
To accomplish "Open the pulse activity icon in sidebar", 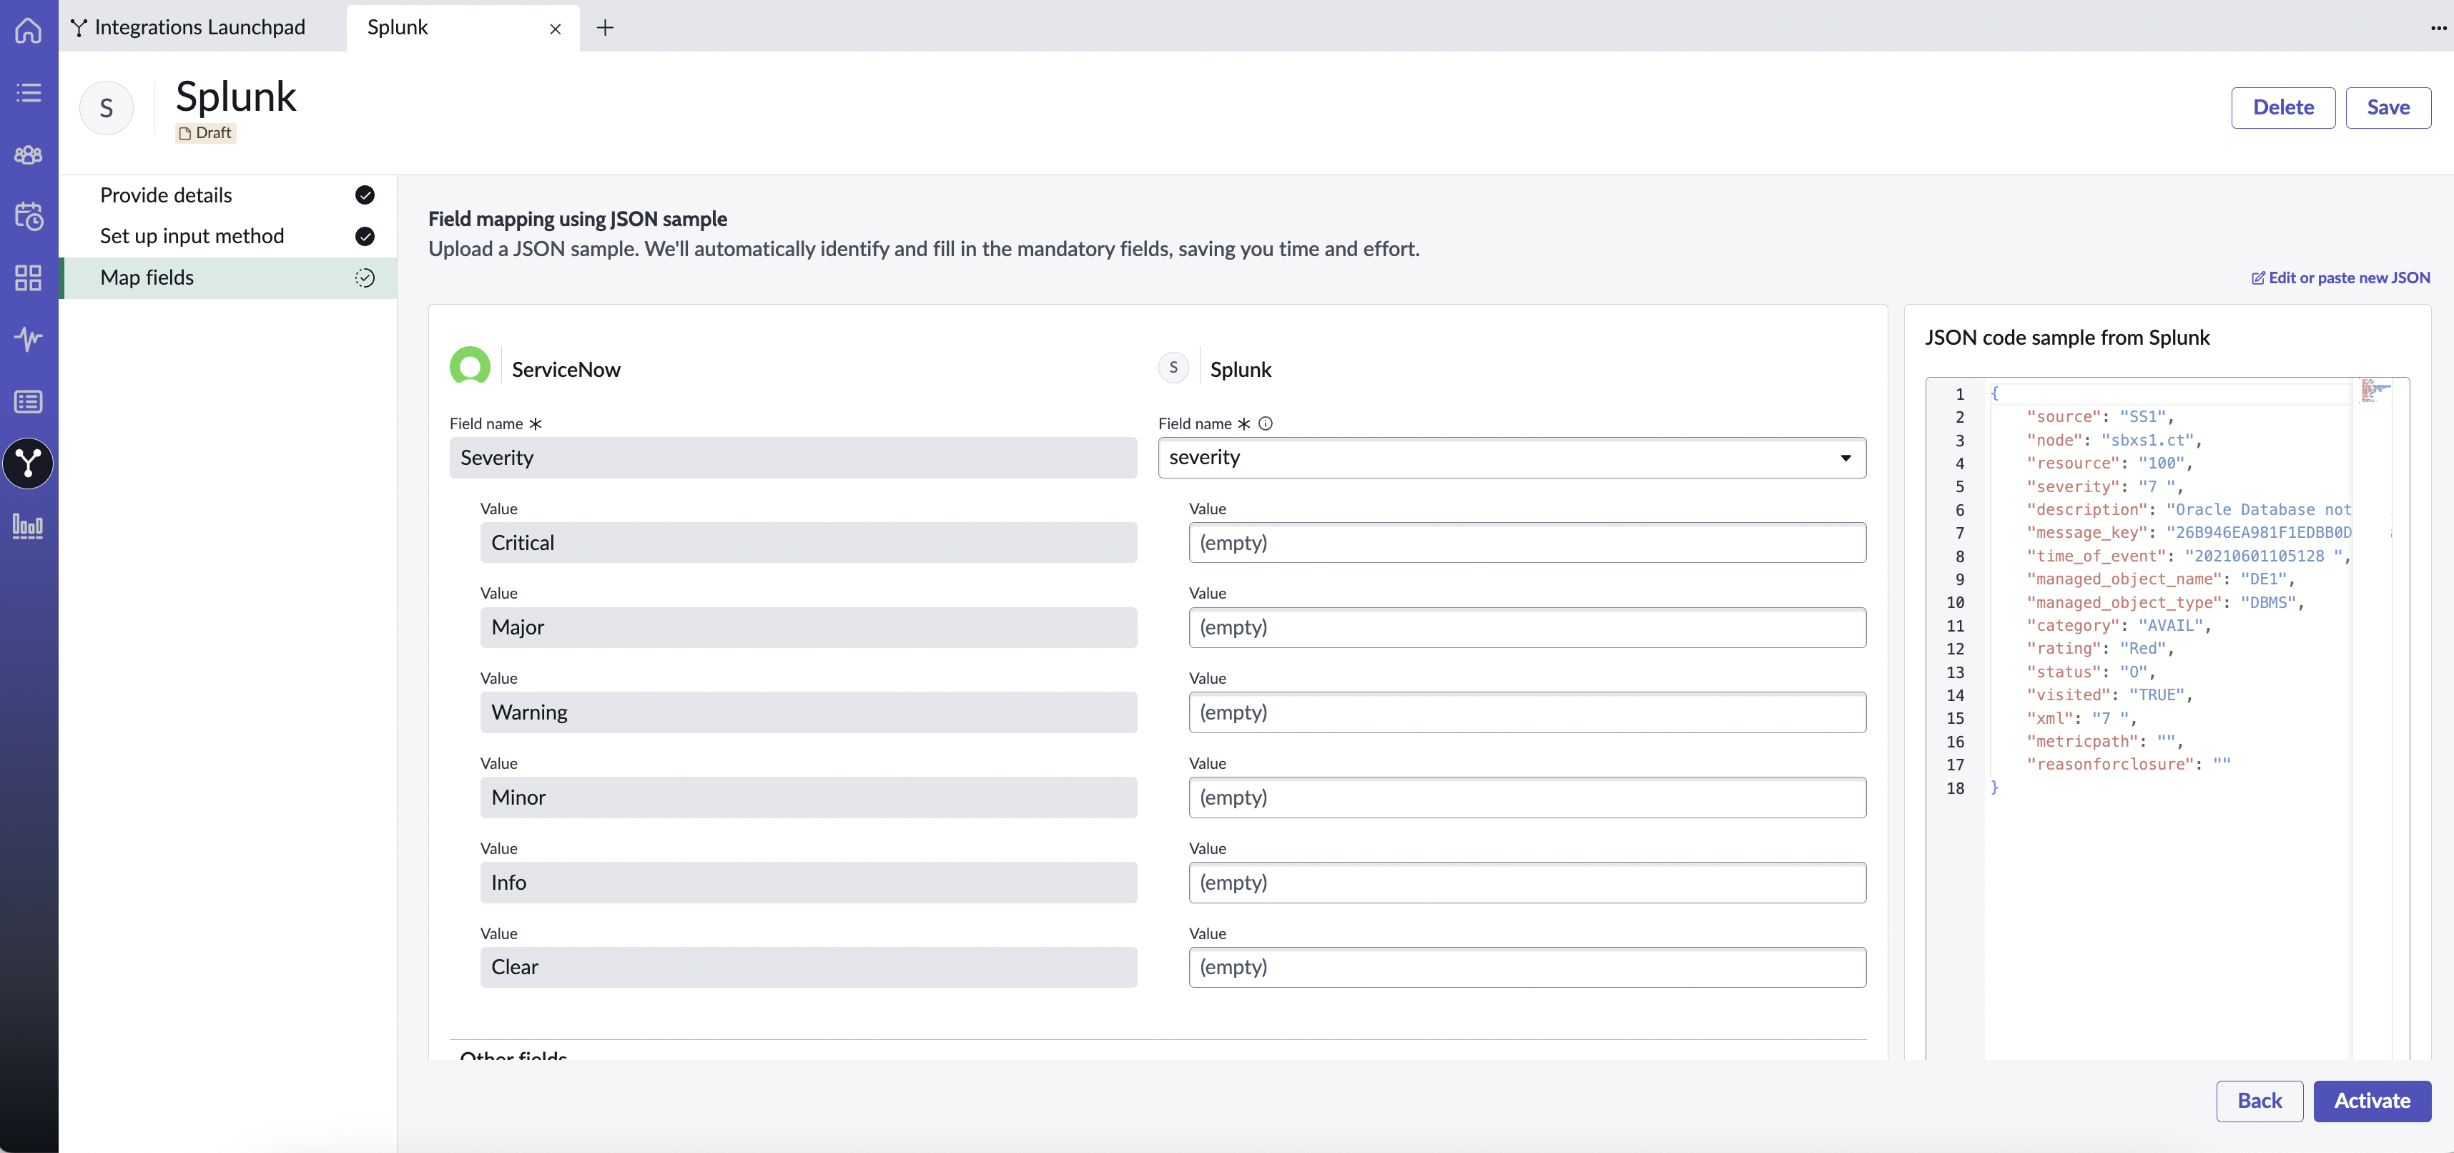I will click(29, 339).
